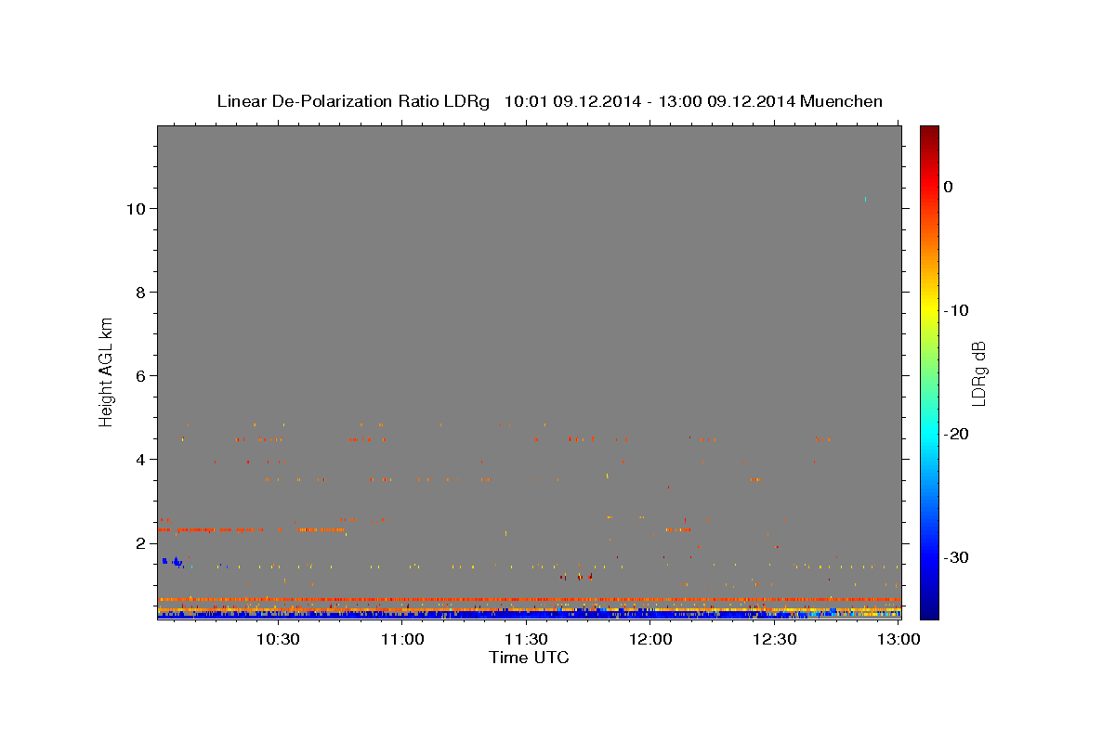Click the colorbar value label -30
Screen dimensions: 1115x743
coord(956,557)
